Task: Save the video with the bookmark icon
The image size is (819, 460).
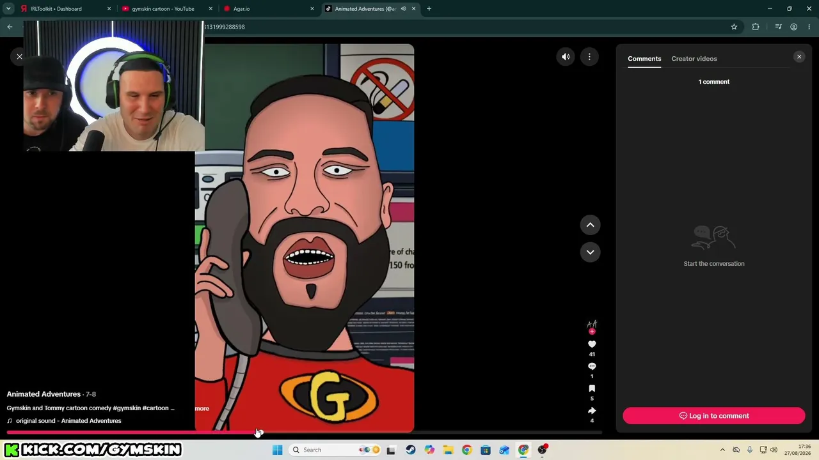Action: click(592, 388)
